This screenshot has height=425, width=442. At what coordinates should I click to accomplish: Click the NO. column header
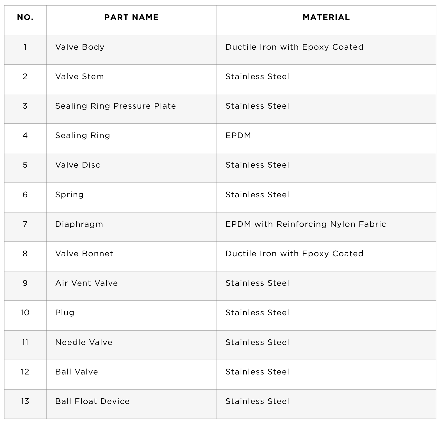click(25, 17)
